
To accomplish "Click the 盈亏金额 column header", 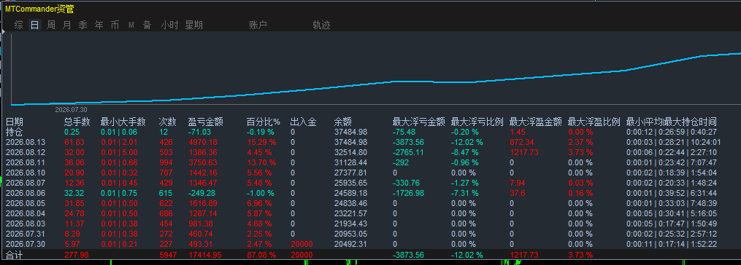I will 206,122.
